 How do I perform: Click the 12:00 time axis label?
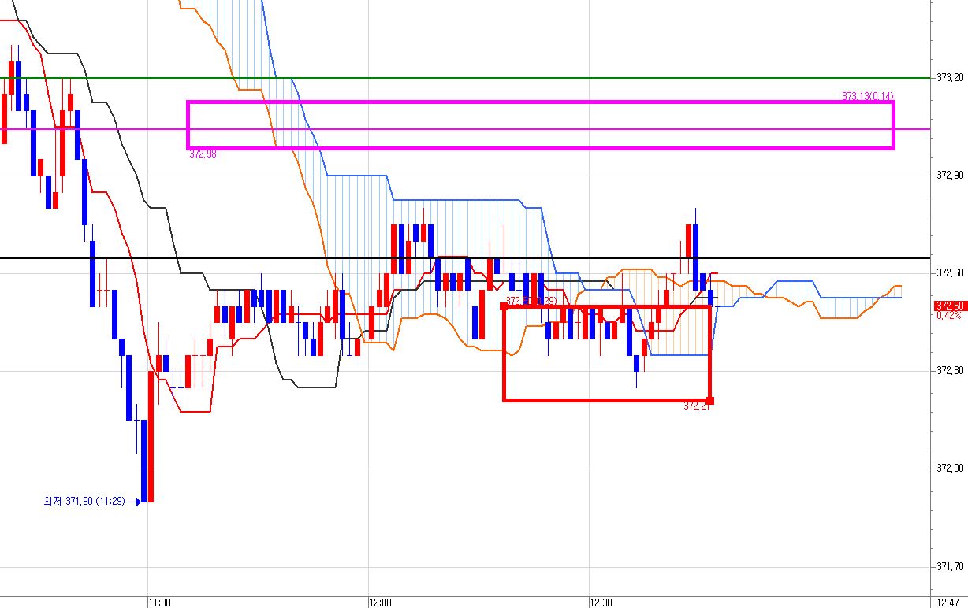click(381, 602)
